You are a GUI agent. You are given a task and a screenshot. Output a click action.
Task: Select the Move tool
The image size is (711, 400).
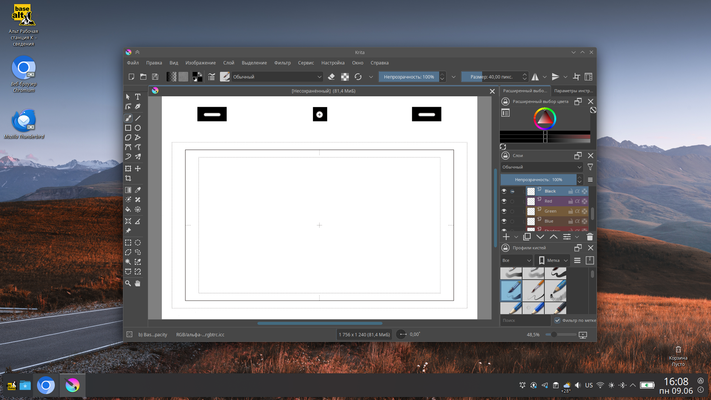[138, 169]
